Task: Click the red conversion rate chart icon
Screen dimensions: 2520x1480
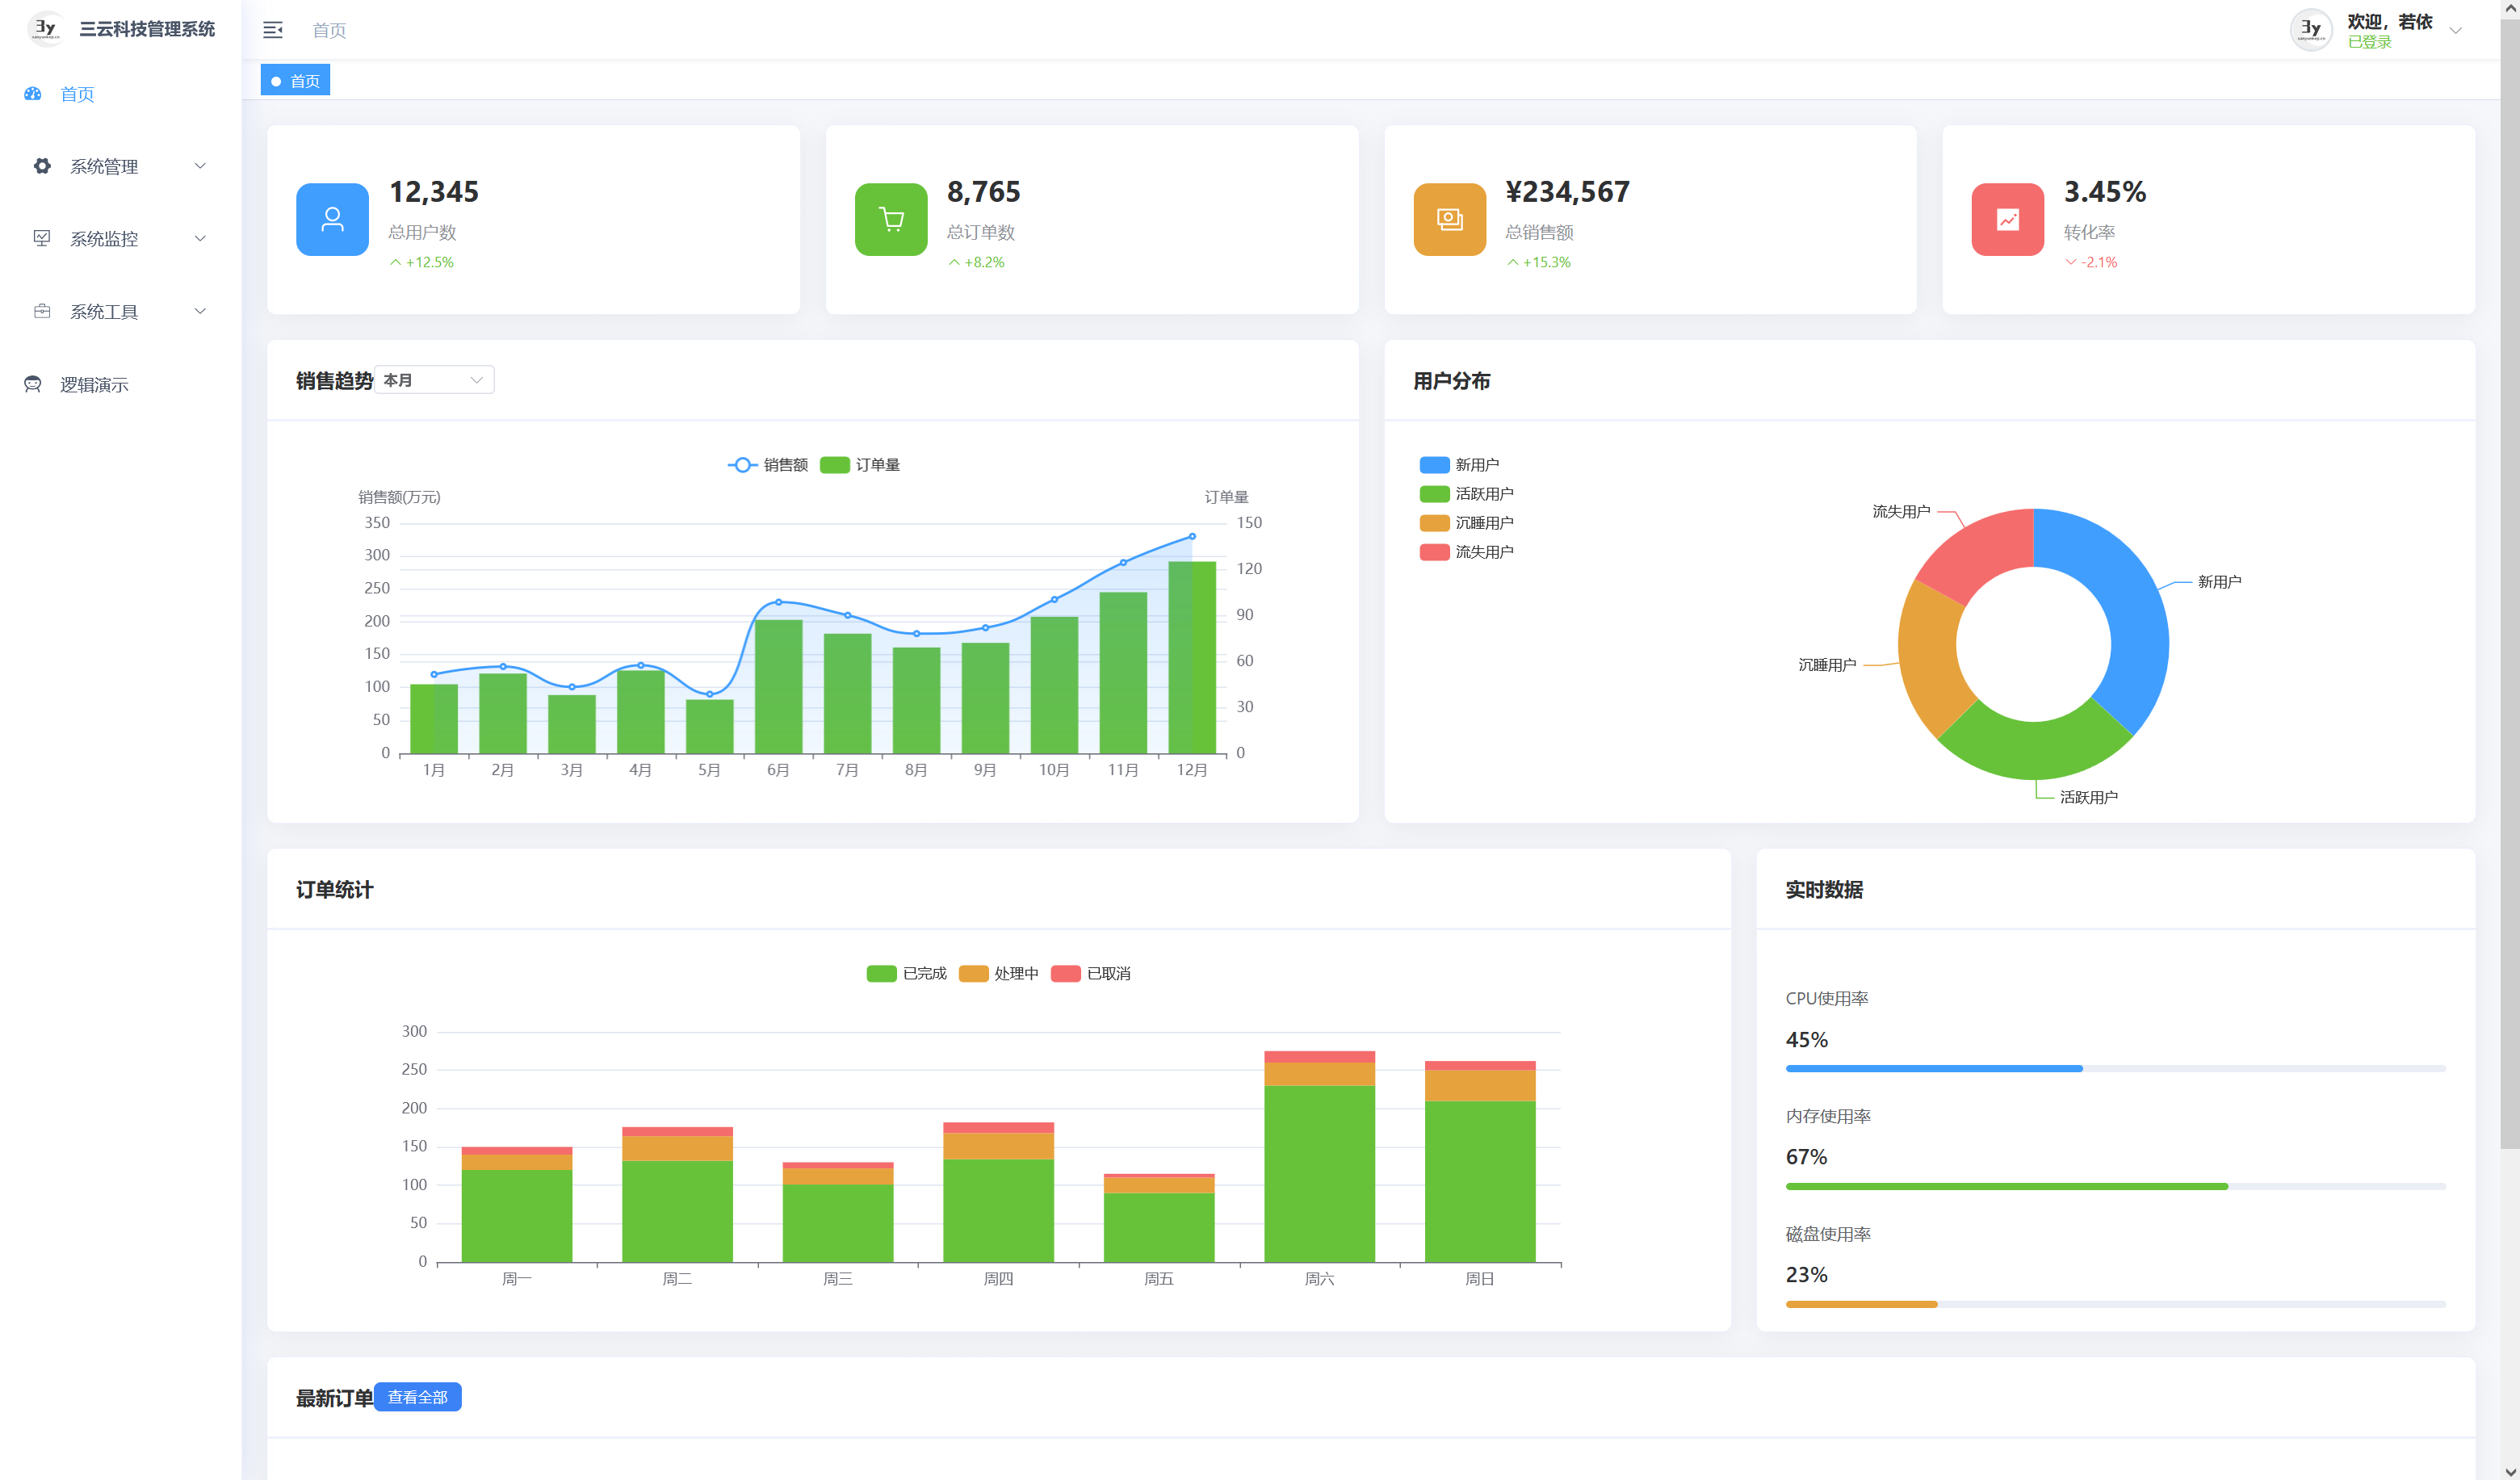Action: tap(2007, 219)
